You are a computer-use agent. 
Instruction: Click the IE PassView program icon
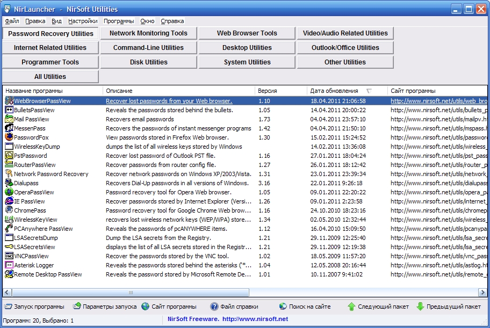(9, 201)
